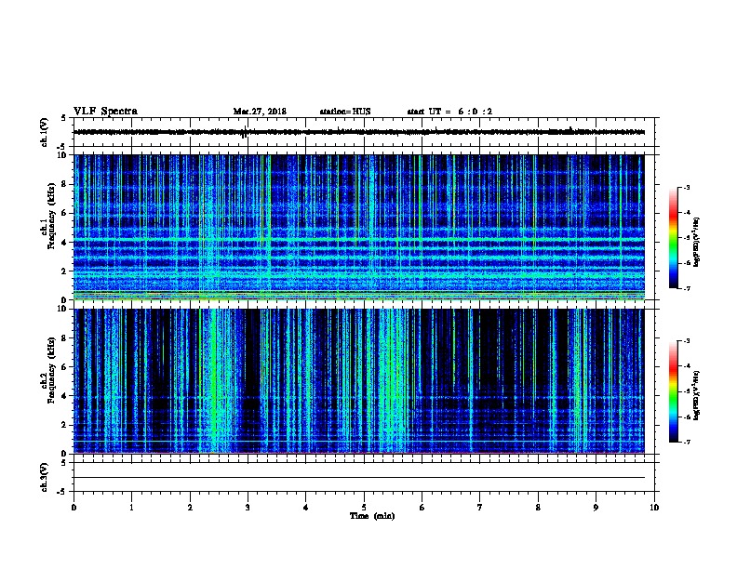The image size is (737, 569).
Task: Click inside the ch.1 spectrogram panel
Action: (x=359, y=227)
